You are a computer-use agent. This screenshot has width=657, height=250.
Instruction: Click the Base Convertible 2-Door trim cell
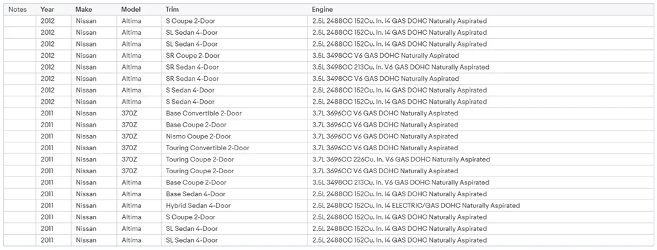click(235, 114)
